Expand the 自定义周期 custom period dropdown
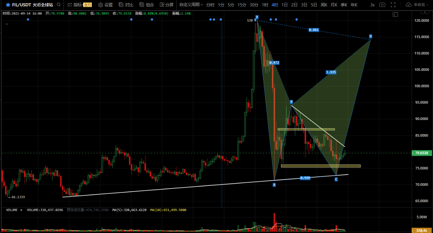The height and width of the screenshot is (233, 433). coord(191,5)
